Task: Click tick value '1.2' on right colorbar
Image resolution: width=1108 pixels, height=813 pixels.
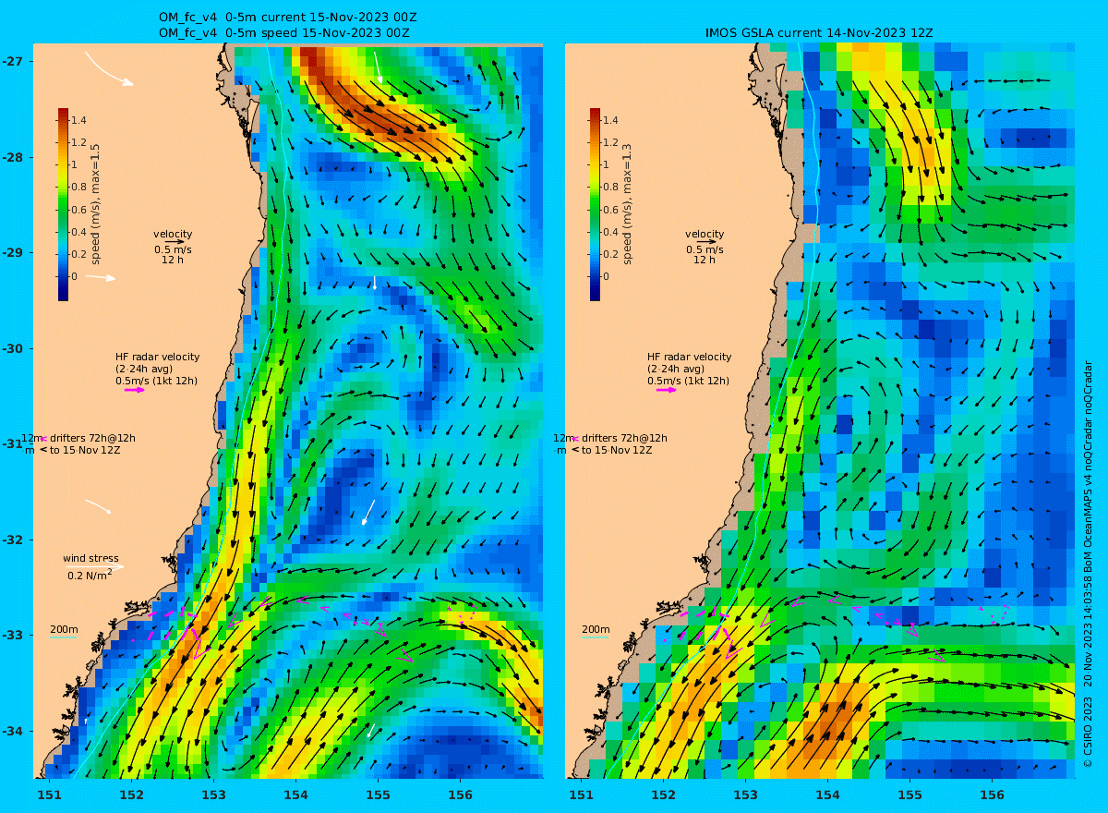Action: coord(611,142)
